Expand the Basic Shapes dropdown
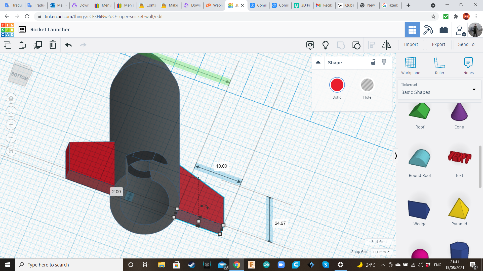This screenshot has height=271, width=483. click(474, 89)
